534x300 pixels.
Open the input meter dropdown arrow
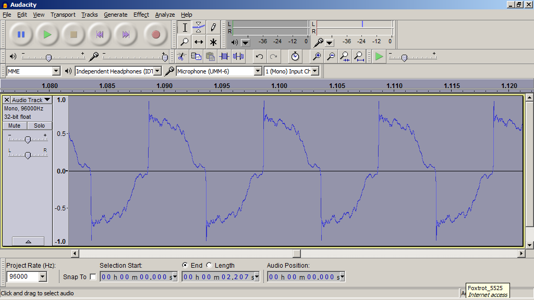[x=330, y=43]
